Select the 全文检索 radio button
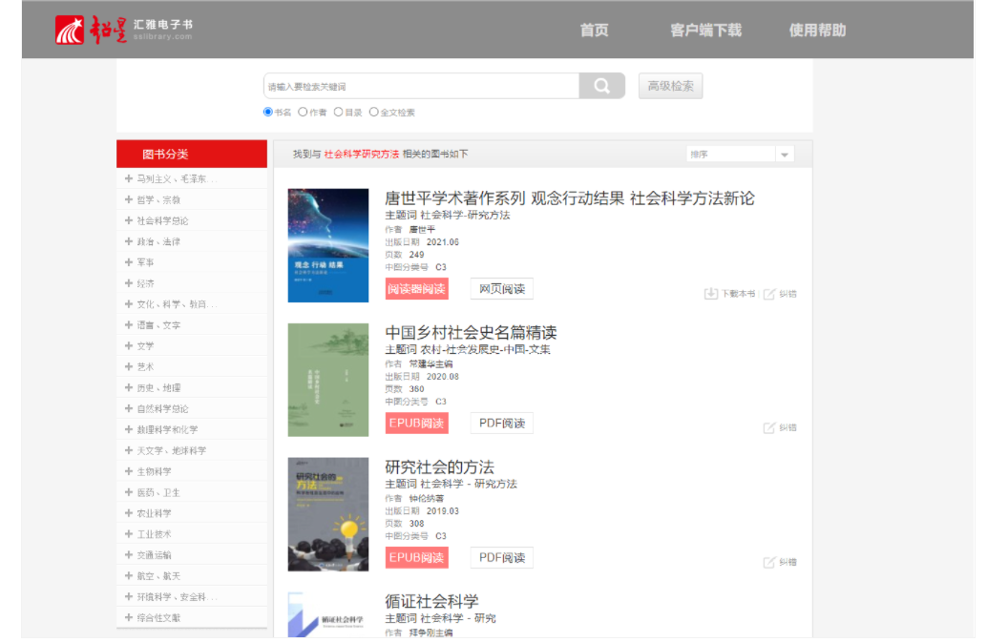987x643 pixels. (373, 112)
